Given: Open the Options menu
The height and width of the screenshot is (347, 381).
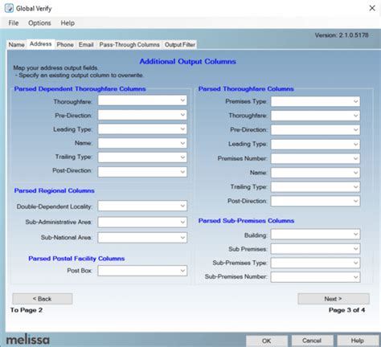Looking at the screenshot, I should click(39, 23).
